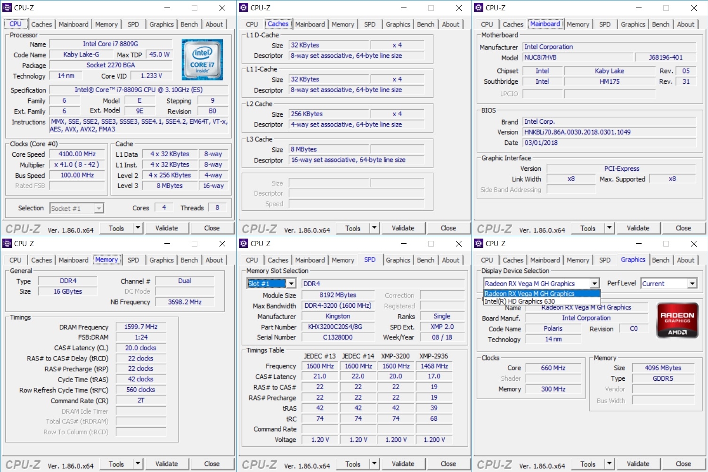
Task: Click the Intel Core i7 inside logo
Action: 202,60
